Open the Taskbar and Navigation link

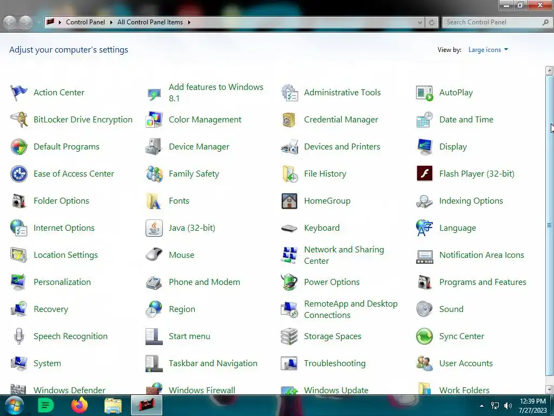coord(213,363)
